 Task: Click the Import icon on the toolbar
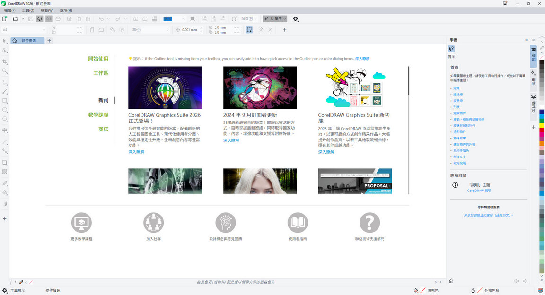[135, 19]
